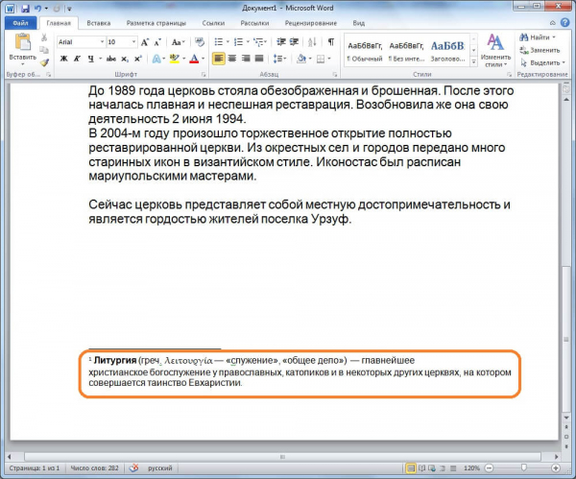Apply the yellow text highlight
The height and width of the screenshot is (479, 576).
(x=175, y=59)
